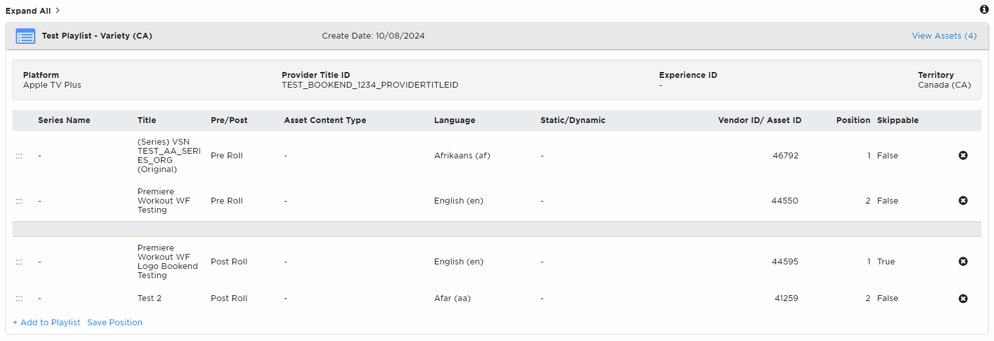Open View Assets (4) link

point(944,36)
